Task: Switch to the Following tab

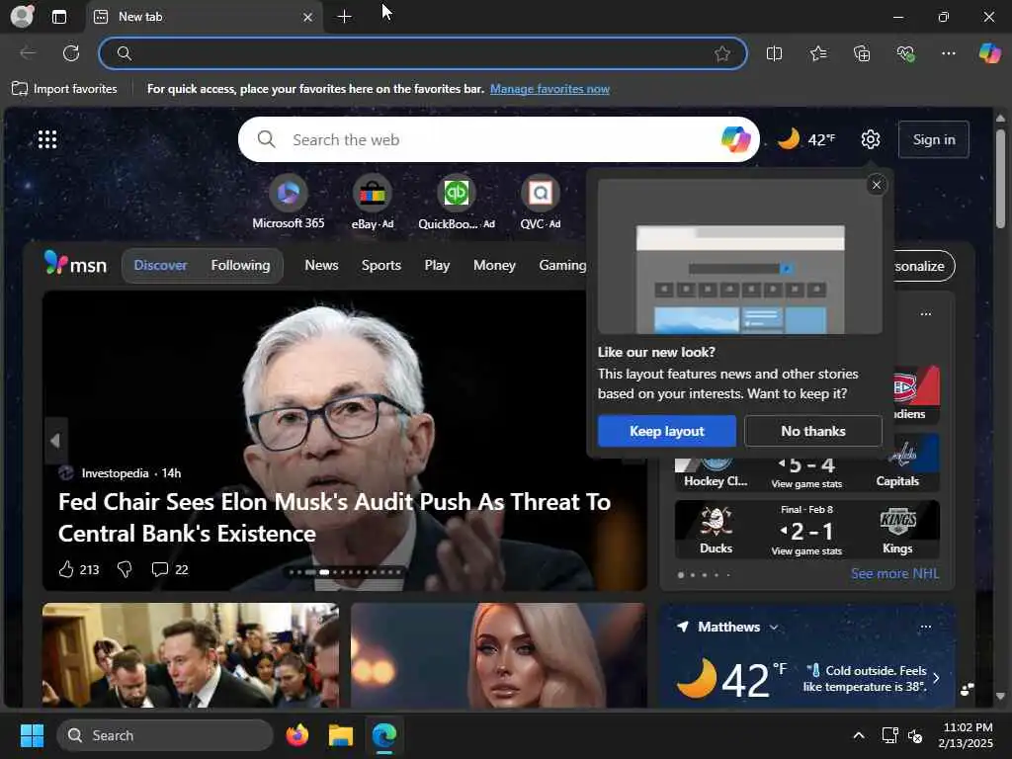Action: click(x=240, y=265)
